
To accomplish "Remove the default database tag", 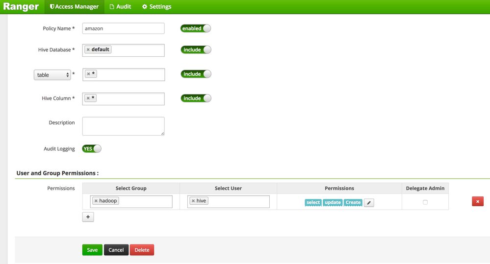I will tap(88, 49).
